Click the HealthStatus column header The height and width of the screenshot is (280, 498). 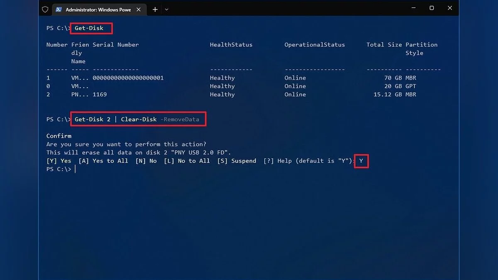point(231,45)
